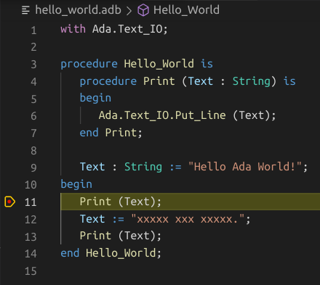
Task: Open Hello_World symbol breadcrumb
Action: (x=186, y=10)
